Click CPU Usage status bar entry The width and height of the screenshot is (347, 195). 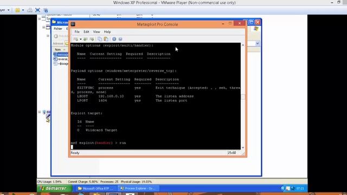(x=49, y=182)
